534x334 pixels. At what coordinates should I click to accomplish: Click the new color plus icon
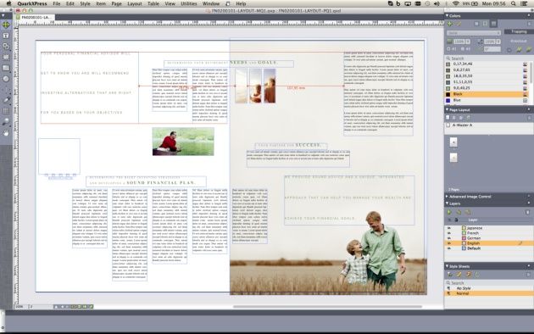450,24
